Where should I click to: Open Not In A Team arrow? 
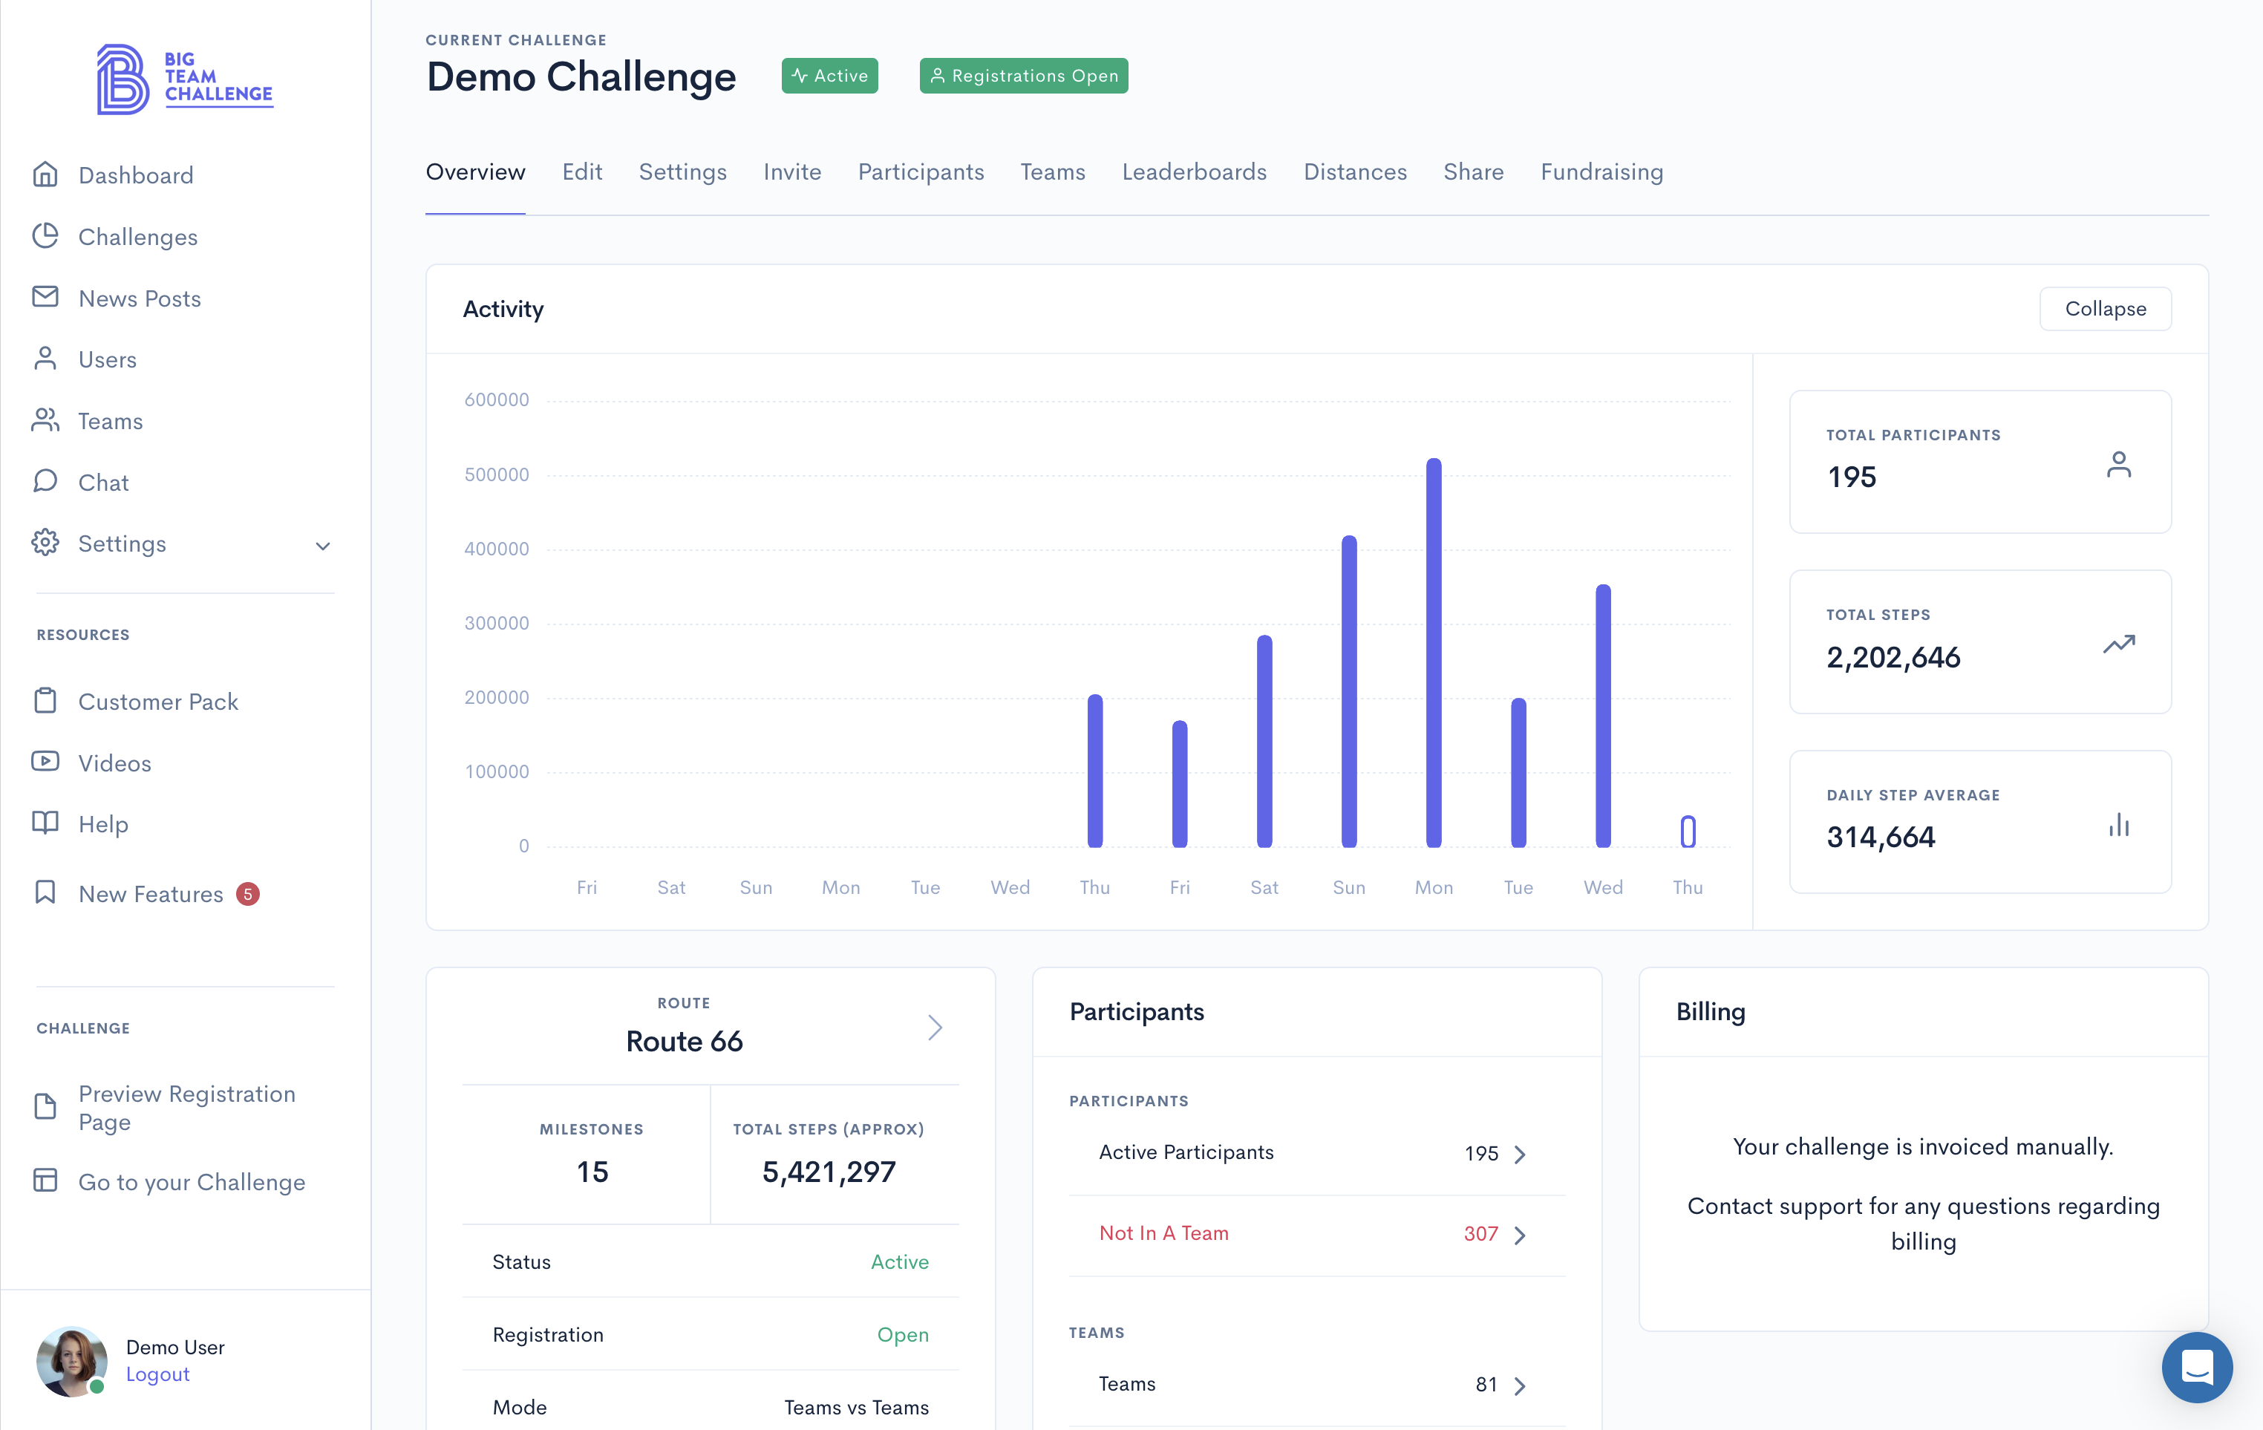pos(1520,1235)
